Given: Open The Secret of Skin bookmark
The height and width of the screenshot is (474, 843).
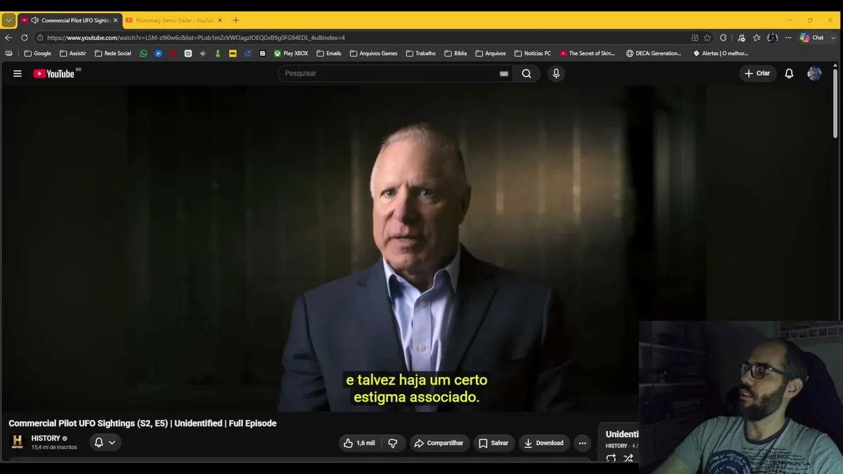Looking at the screenshot, I should click(x=587, y=53).
